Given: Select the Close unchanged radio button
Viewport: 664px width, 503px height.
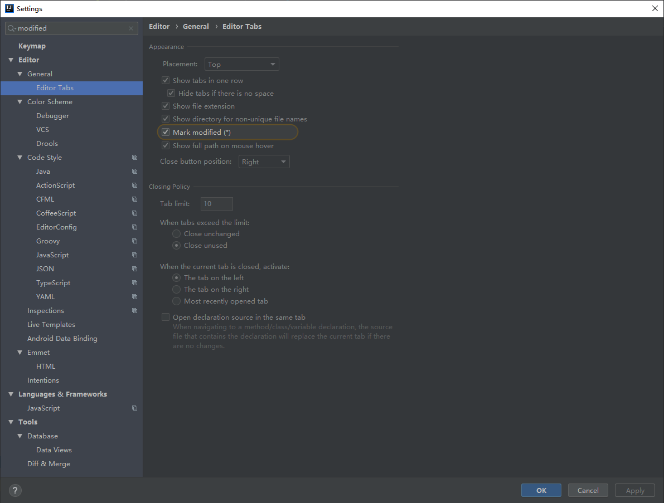Looking at the screenshot, I should tap(177, 233).
